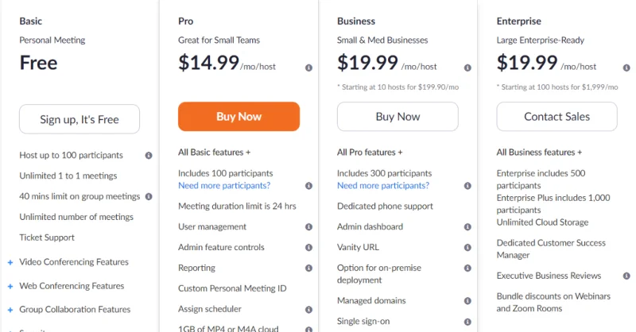Click info icon next to Assign scheduler
636x332 pixels.
(x=308, y=310)
